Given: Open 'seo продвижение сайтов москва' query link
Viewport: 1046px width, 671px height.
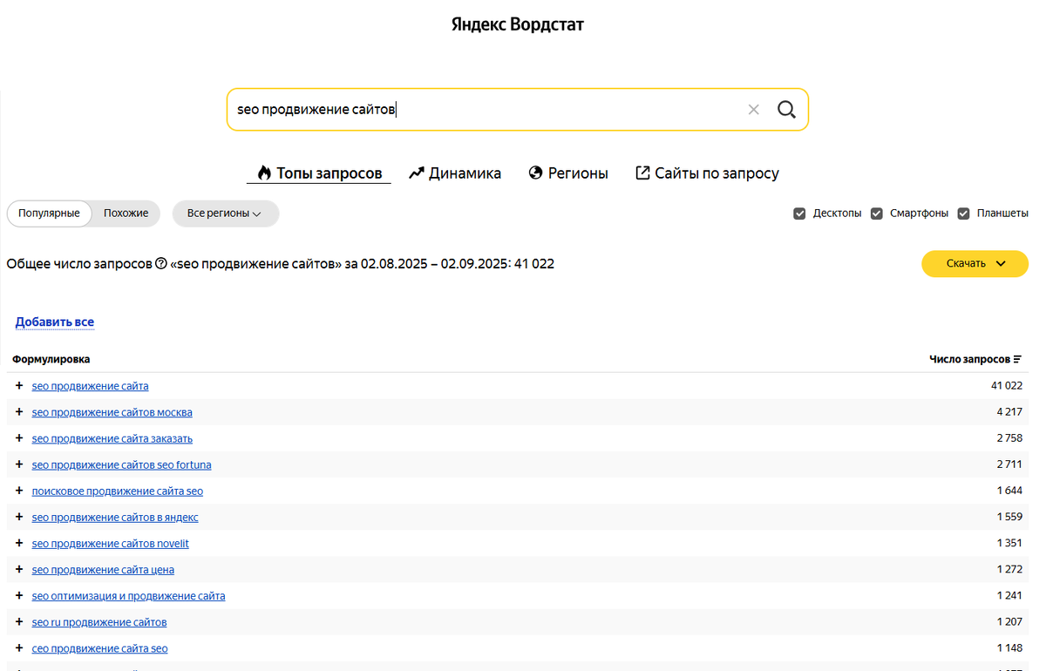Looking at the screenshot, I should coord(112,412).
